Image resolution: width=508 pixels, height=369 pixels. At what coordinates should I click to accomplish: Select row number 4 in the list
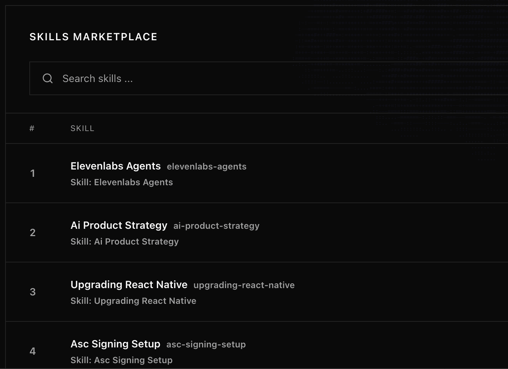click(33, 351)
